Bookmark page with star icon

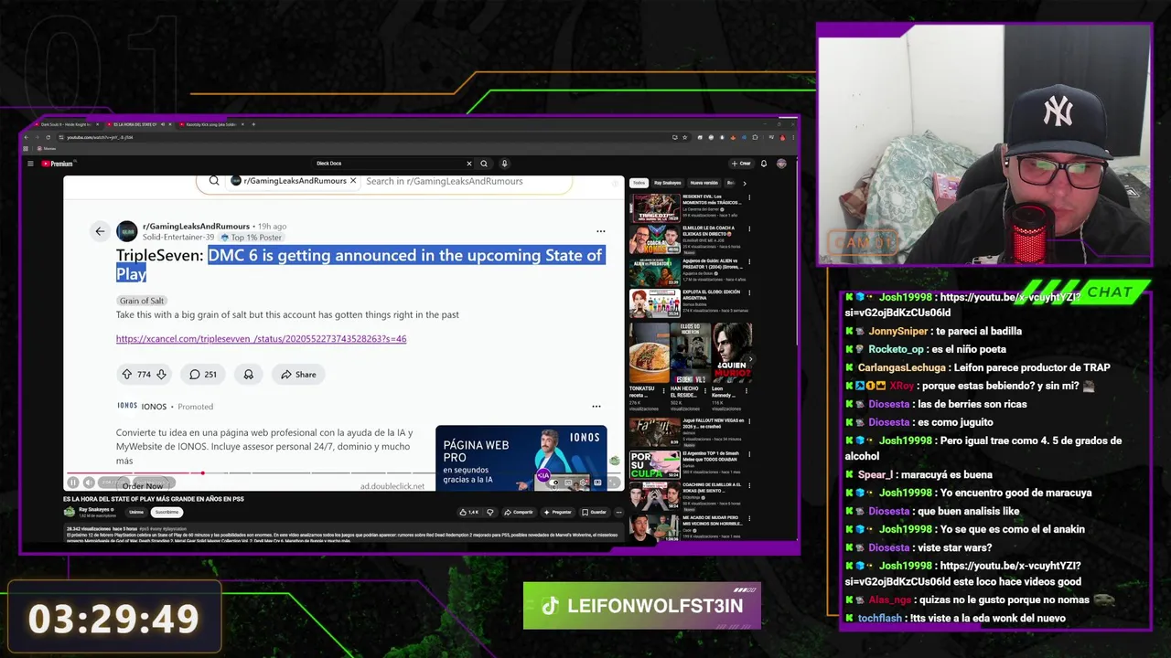click(686, 137)
